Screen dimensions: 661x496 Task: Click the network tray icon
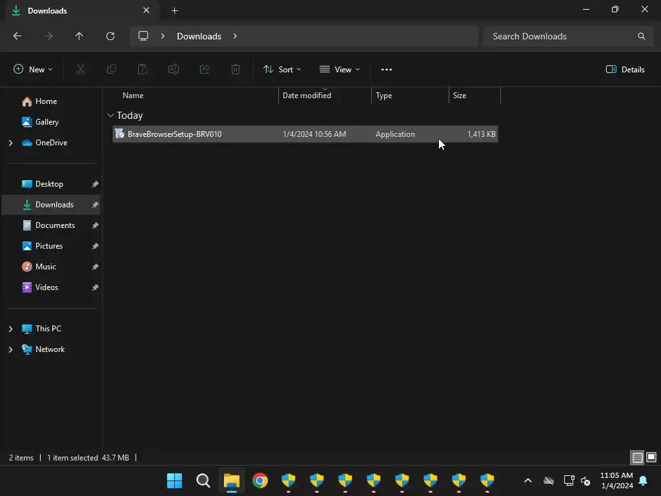click(569, 480)
